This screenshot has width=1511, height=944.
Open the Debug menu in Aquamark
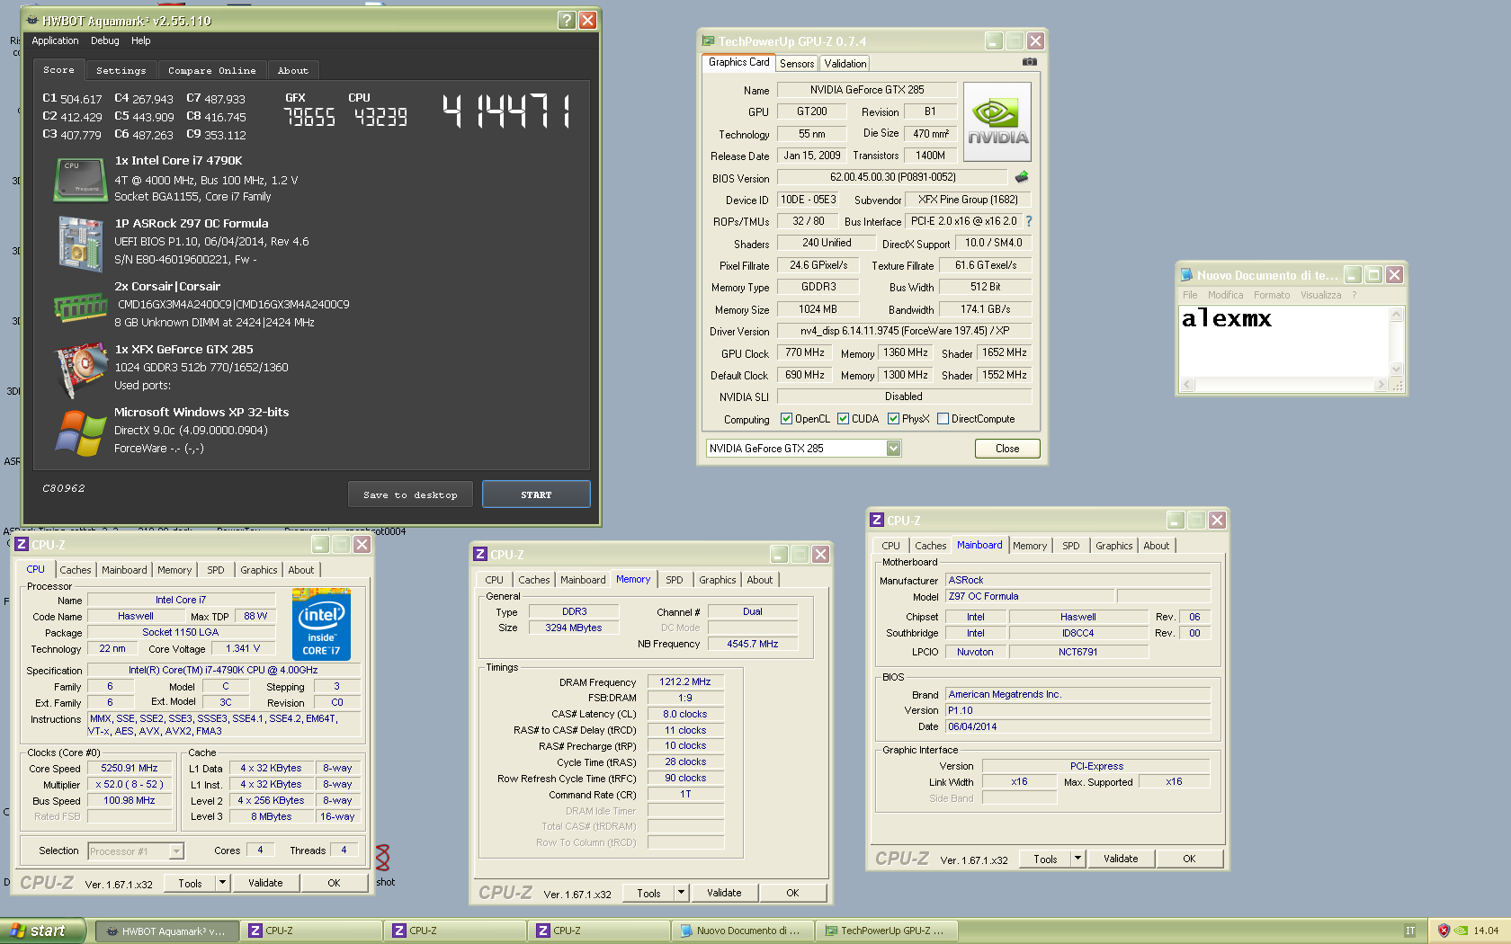pyautogui.click(x=104, y=40)
